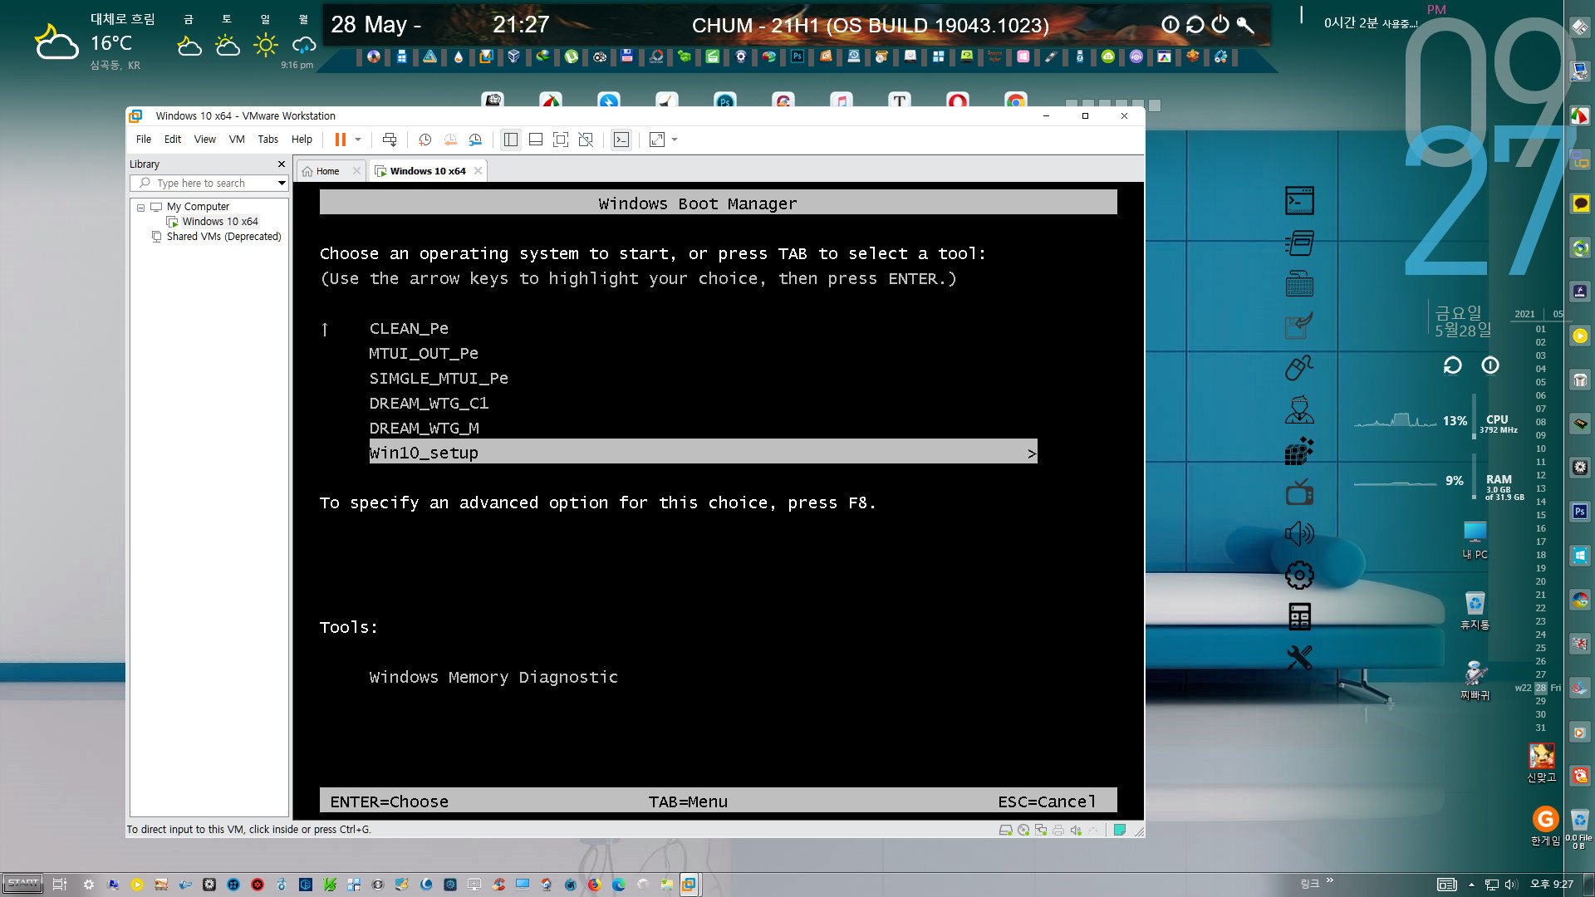This screenshot has width=1595, height=897.
Task: Open the stretch display dropdown arrow
Action: click(675, 140)
